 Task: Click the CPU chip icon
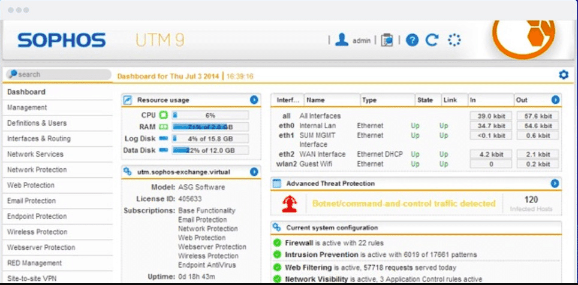point(163,115)
